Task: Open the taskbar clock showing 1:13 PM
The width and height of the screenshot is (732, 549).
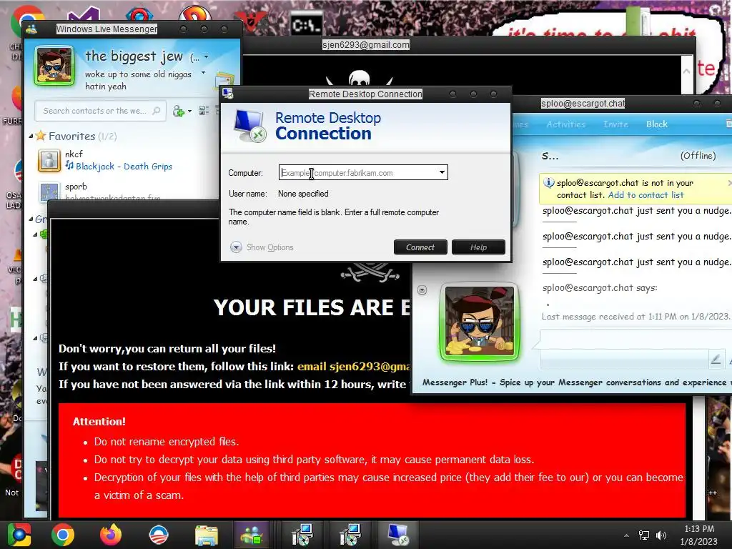Action: tap(699, 535)
